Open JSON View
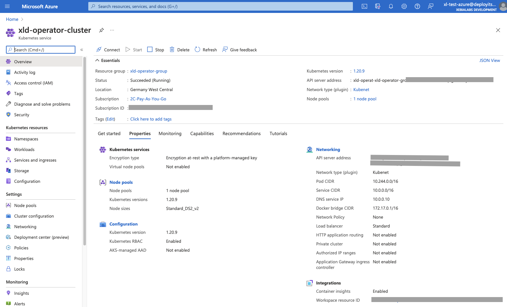Screen dimensions: 507x307 coord(489,60)
